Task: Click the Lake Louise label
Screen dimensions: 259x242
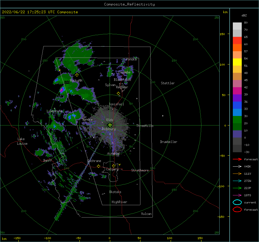Action: pos(22,141)
